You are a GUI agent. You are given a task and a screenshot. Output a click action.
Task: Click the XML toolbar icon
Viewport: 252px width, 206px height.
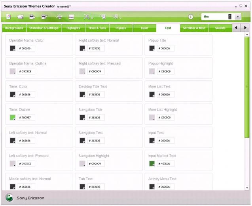[x=71, y=17]
